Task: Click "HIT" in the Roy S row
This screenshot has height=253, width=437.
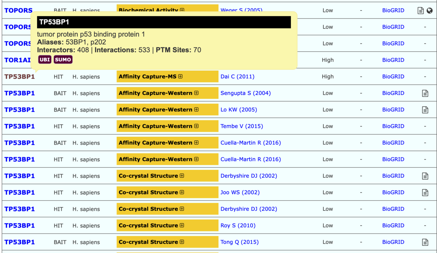Action: tap(58, 225)
